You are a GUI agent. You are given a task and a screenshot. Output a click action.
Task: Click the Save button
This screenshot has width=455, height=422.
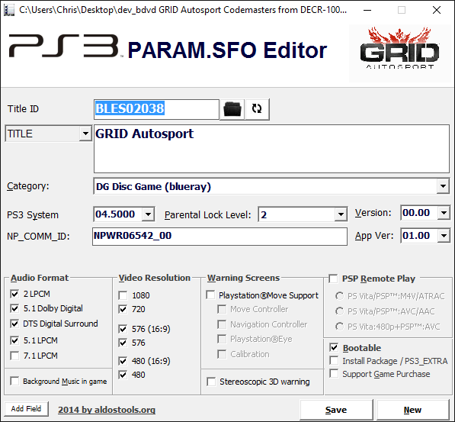pos(336,410)
